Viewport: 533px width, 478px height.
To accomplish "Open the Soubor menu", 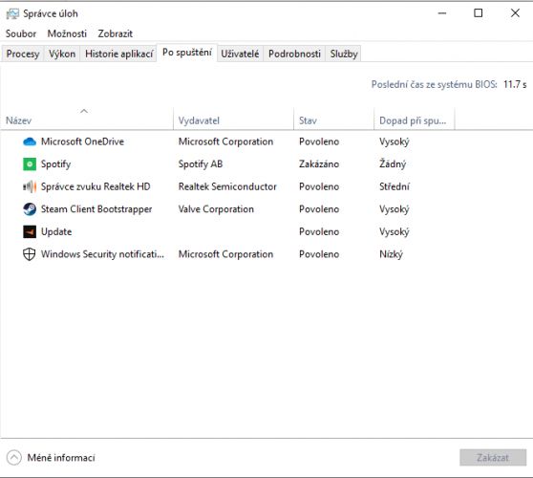I will tap(21, 33).
